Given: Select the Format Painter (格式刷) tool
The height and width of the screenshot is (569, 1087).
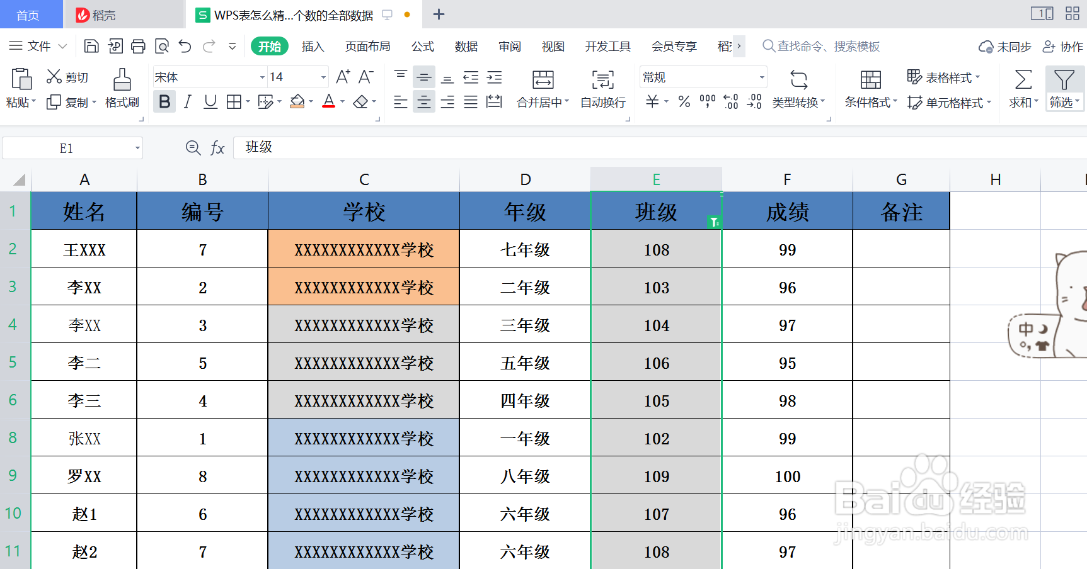Looking at the screenshot, I should [122, 88].
